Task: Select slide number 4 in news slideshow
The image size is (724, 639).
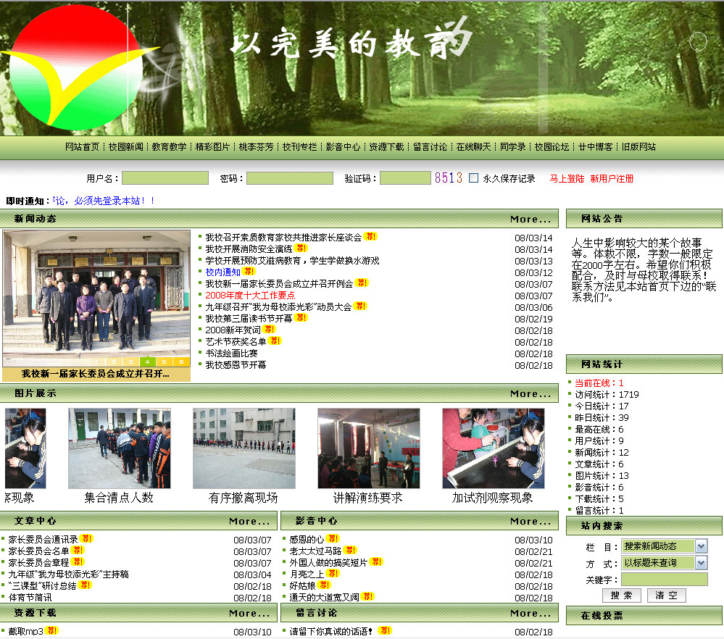Action: [x=147, y=362]
